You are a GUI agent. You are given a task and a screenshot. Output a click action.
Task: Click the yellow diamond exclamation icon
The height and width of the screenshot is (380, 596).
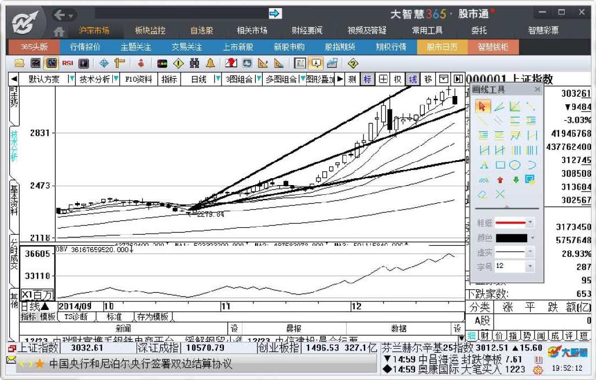178,63
